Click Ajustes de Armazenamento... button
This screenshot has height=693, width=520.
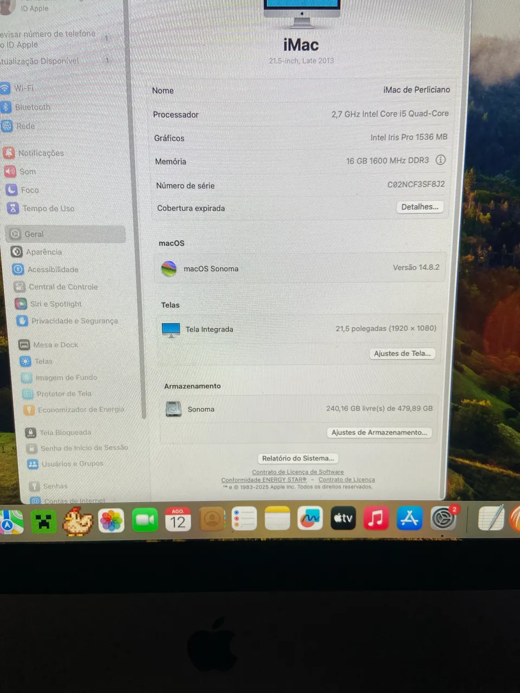point(379,432)
